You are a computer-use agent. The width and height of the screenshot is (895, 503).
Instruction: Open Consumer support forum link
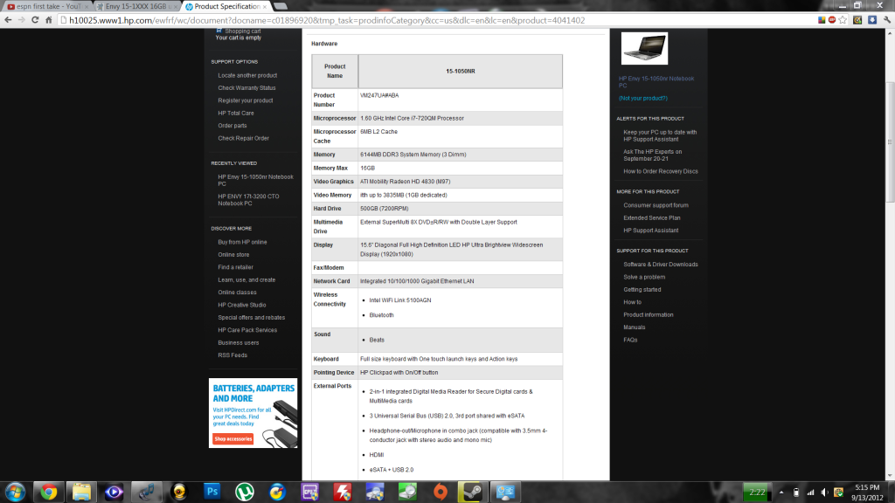tap(656, 205)
